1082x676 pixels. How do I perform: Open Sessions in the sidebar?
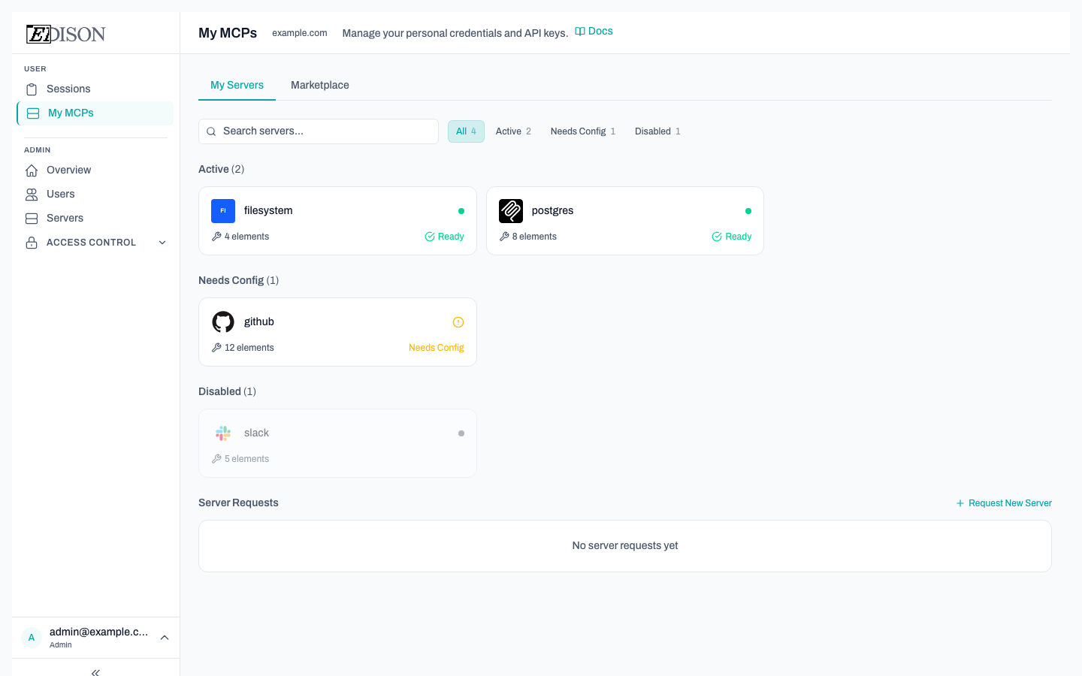coord(68,89)
